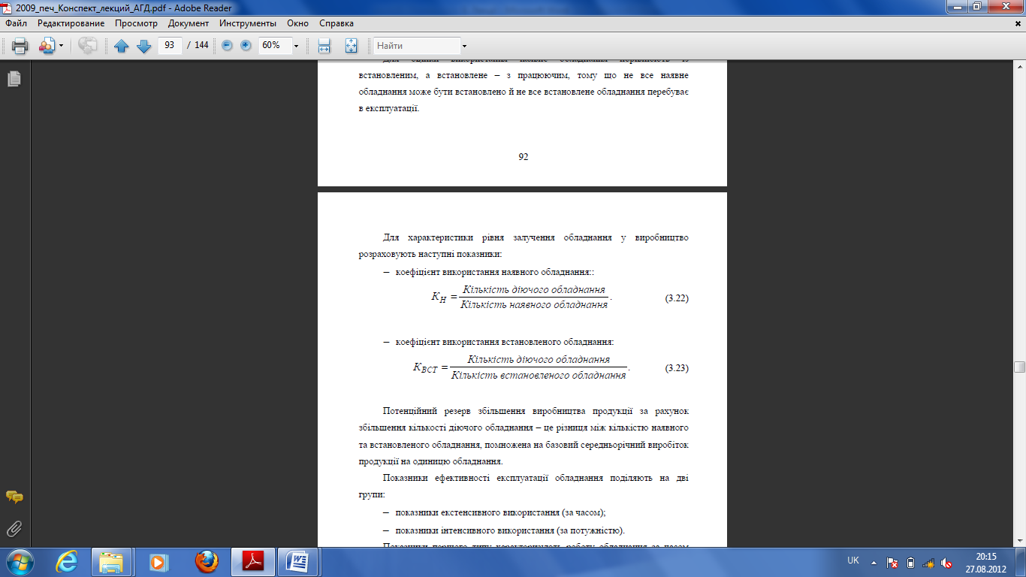Open the Файл menu
The width and height of the screenshot is (1026, 577).
(x=16, y=23)
